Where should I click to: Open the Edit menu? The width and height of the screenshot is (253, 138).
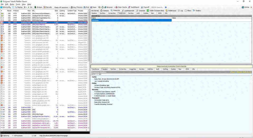pyautogui.click(x=7, y=4)
